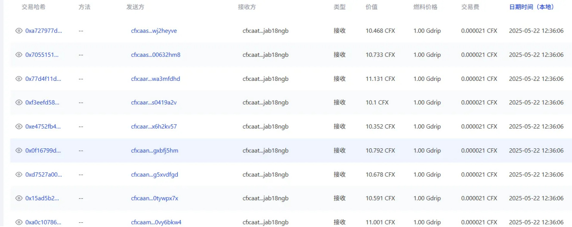Open sender address cfx:aar...x6h2kv57

pyautogui.click(x=154, y=127)
